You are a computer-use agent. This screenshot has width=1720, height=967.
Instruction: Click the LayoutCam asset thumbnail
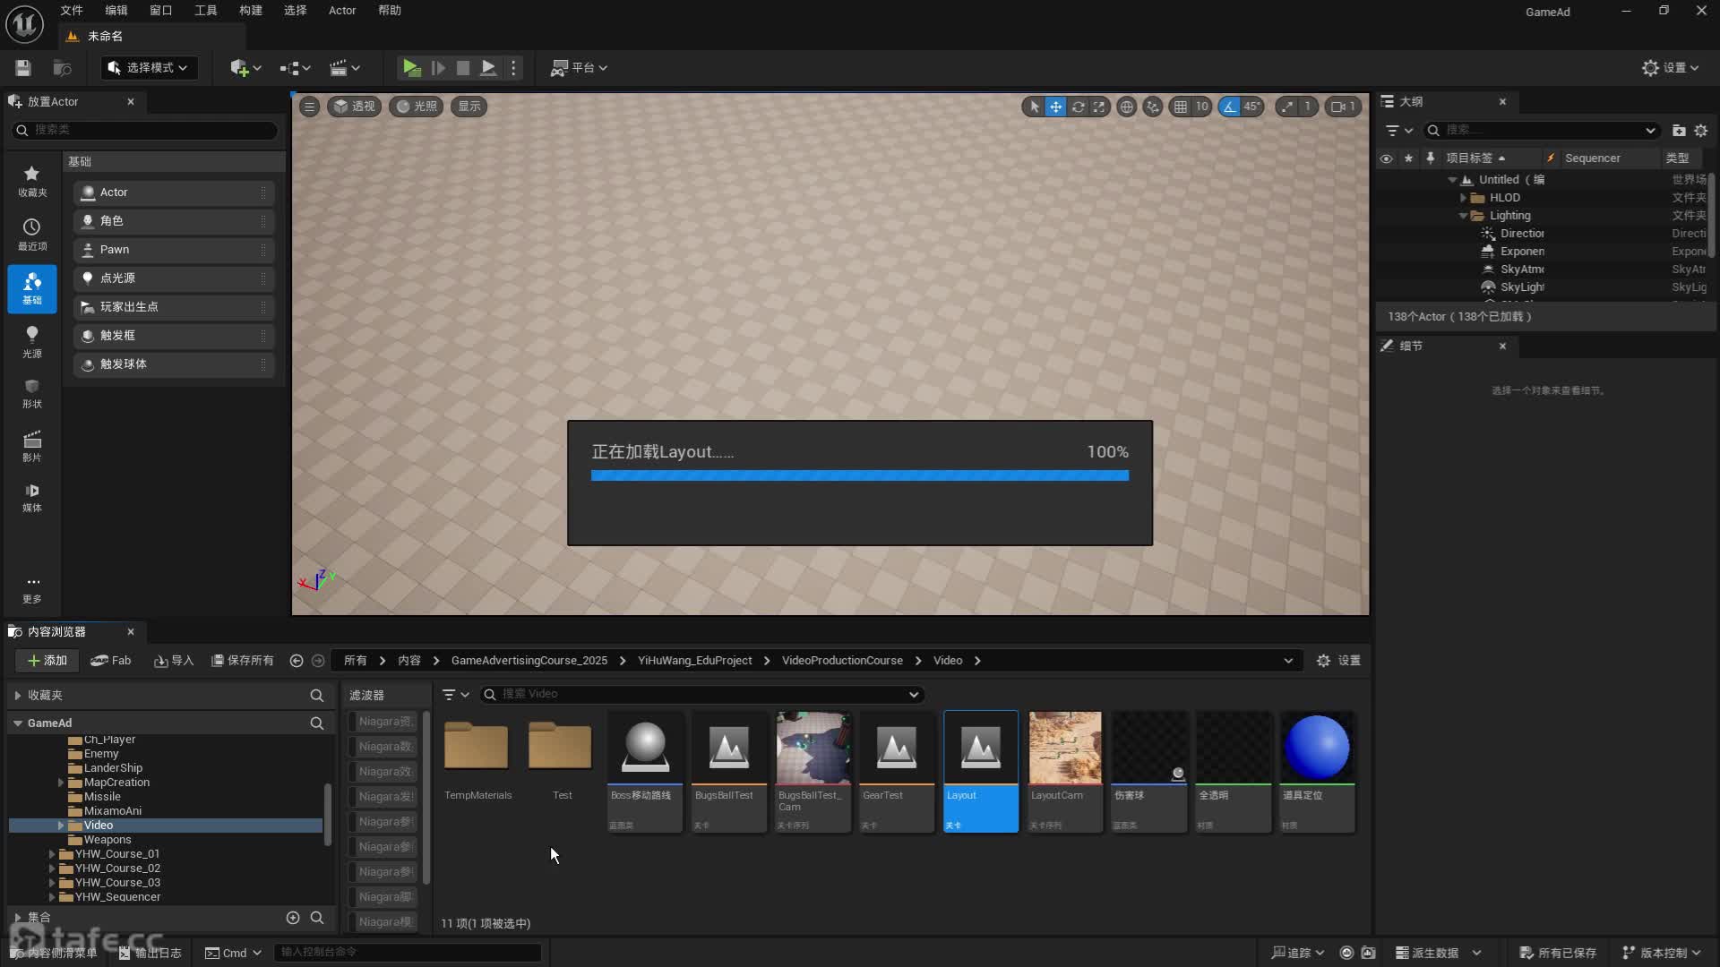click(1064, 748)
